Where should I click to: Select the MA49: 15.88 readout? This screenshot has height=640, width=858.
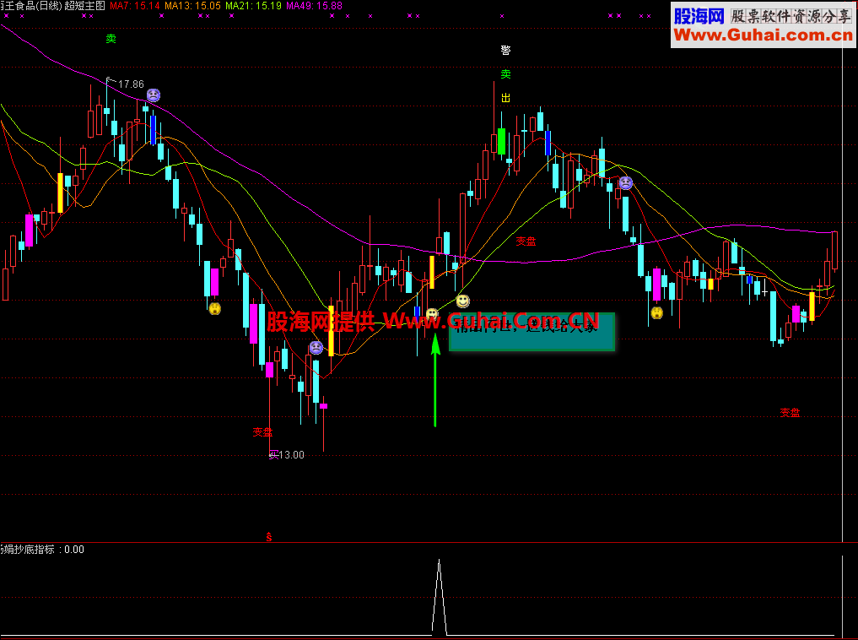coord(314,6)
